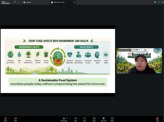Expand the Video options arrow
Screen dimensions: 164x122
19,118
